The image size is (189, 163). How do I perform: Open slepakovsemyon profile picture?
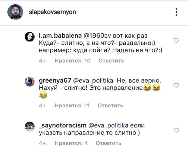pos(15,12)
